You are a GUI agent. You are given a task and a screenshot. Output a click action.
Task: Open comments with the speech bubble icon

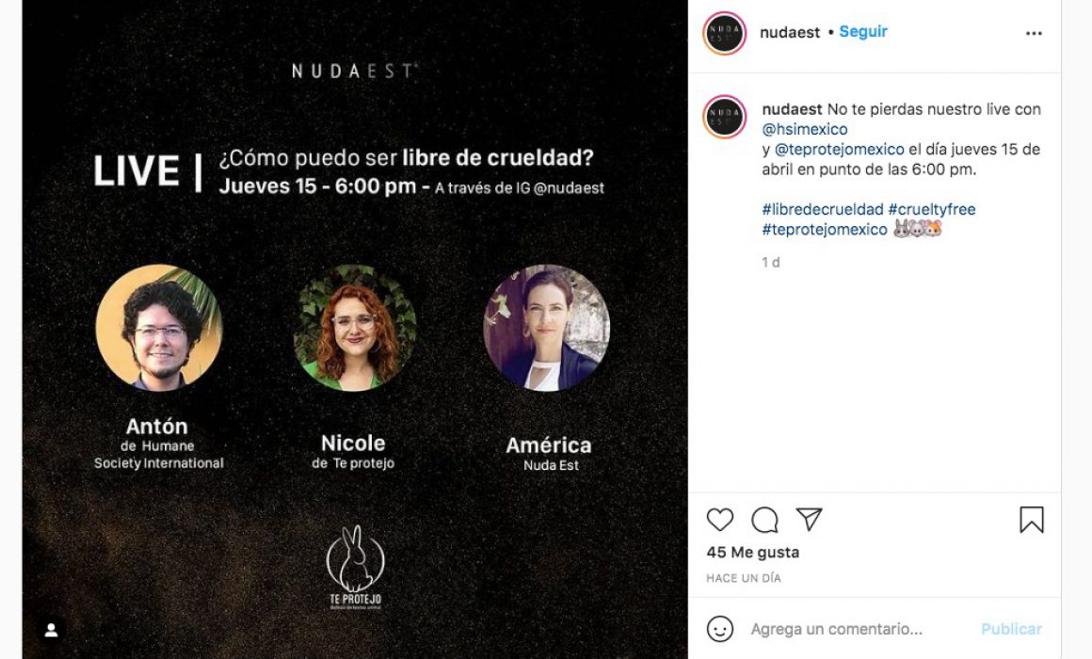click(764, 520)
